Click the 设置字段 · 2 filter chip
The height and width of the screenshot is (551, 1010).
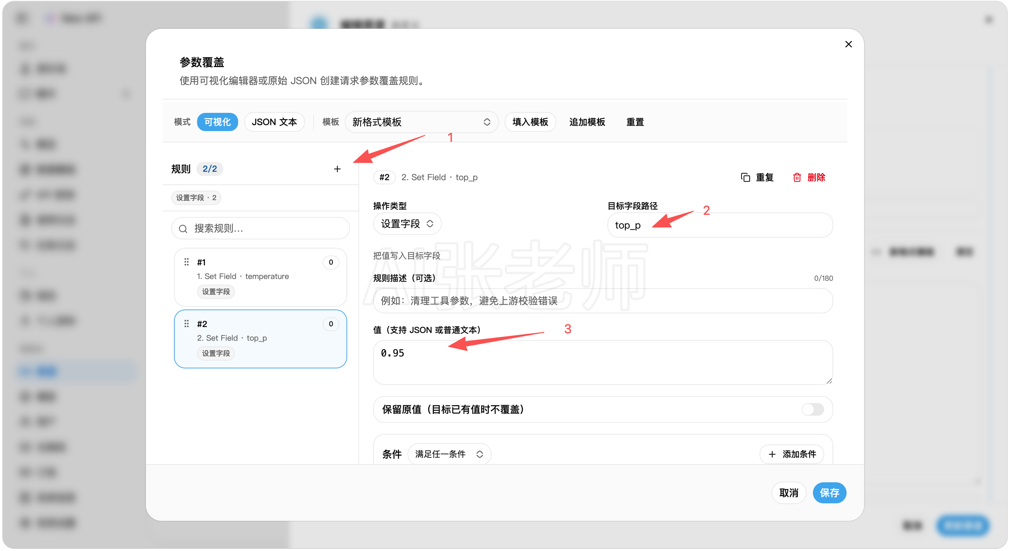[196, 198]
